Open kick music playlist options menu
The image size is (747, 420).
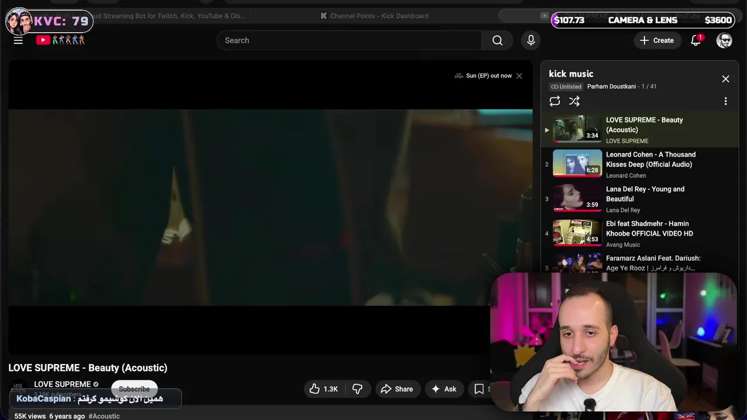725,101
